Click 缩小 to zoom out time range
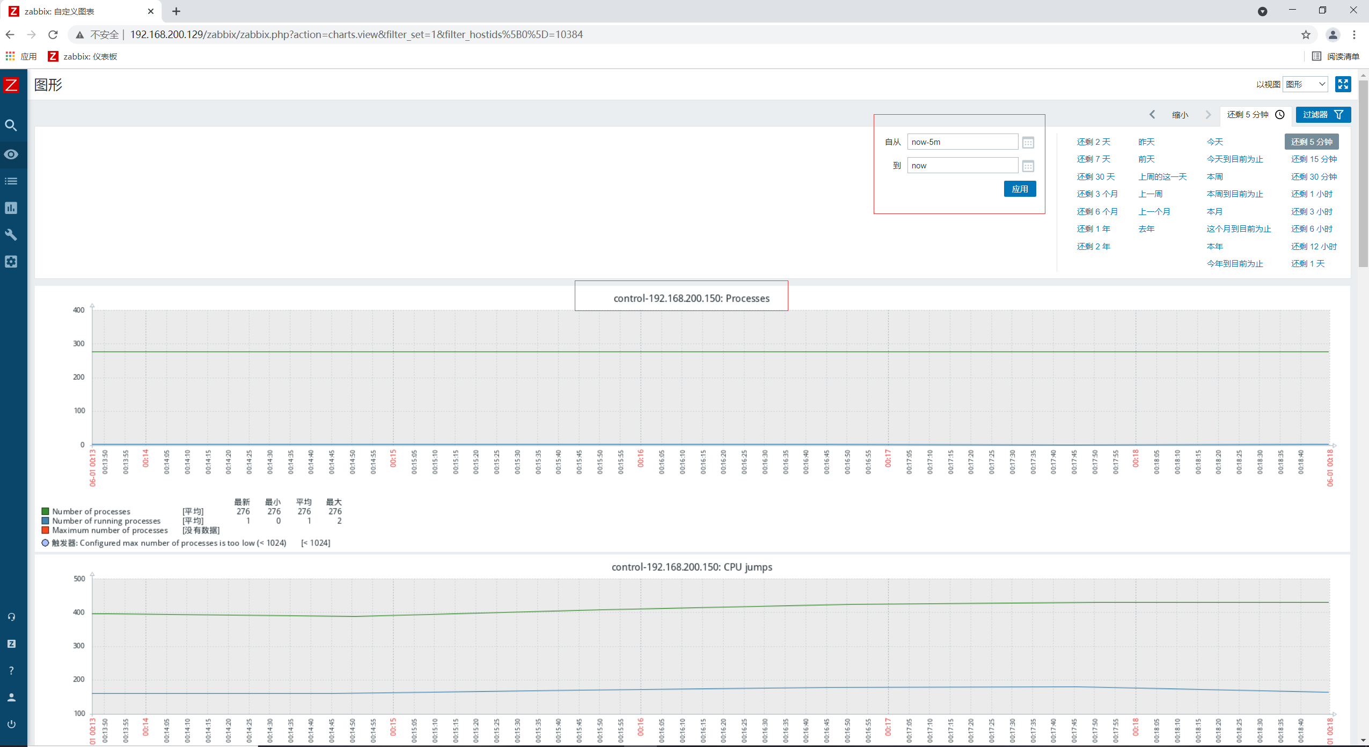 click(x=1180, y=115)
